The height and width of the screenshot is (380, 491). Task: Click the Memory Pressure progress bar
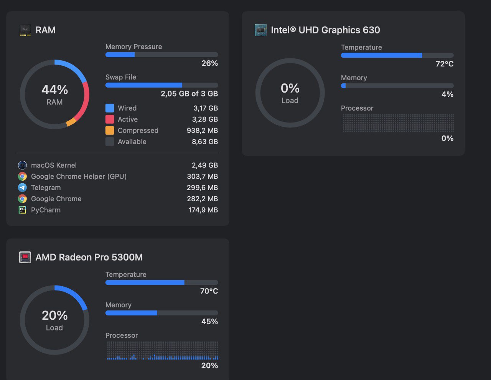[161, 55]
